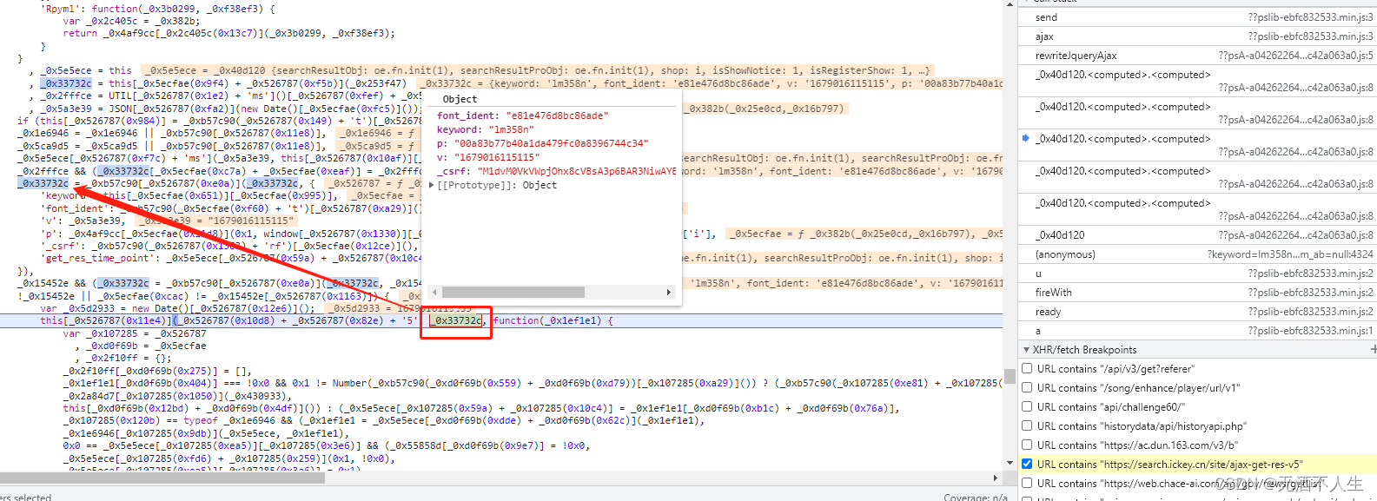Click scroll-right arrow of code editor scrollbar
Image resolution: width=1377 pixels, height=501 pixels.
[996, 478]
